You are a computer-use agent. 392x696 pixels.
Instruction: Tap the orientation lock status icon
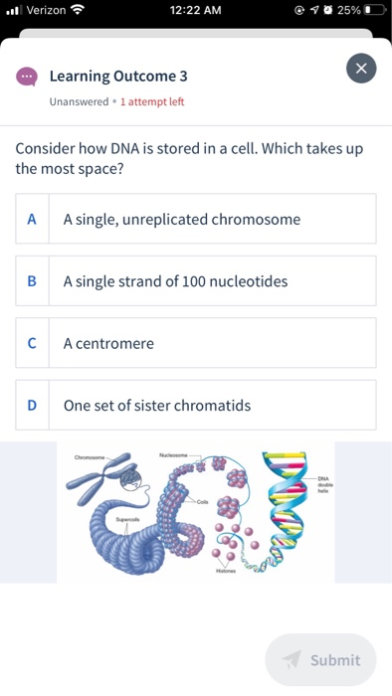pyautogui.click(x=299, y=10)
